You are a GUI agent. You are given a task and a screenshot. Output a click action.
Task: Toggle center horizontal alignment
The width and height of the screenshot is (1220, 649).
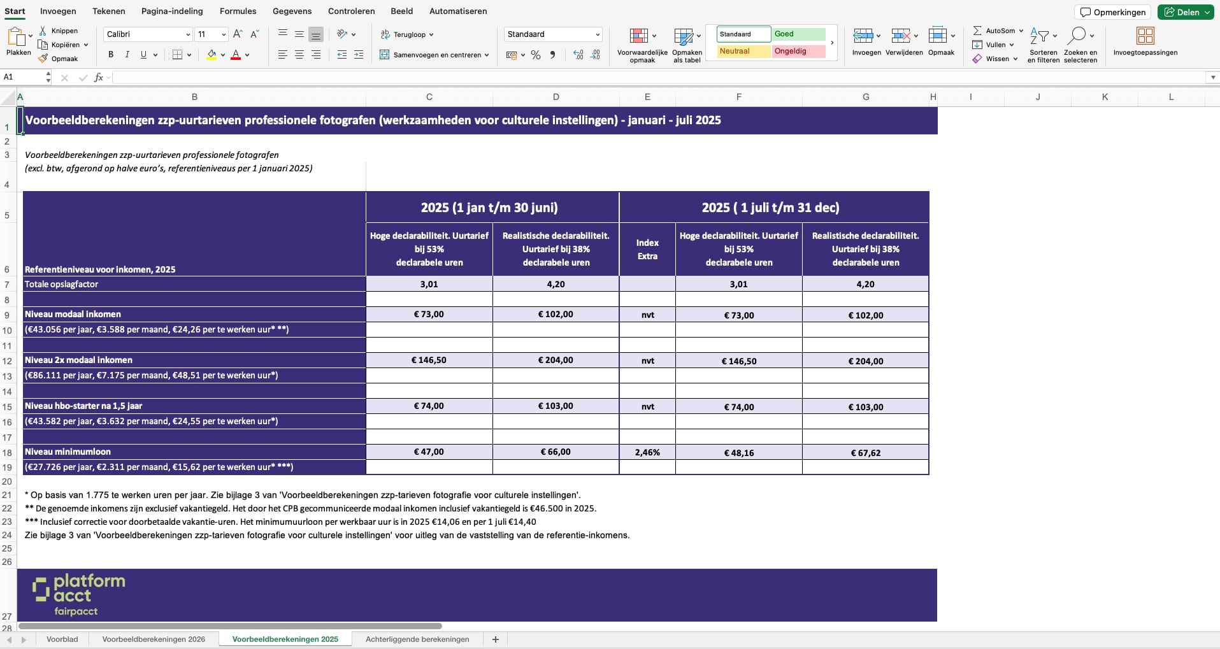(299, 55)
